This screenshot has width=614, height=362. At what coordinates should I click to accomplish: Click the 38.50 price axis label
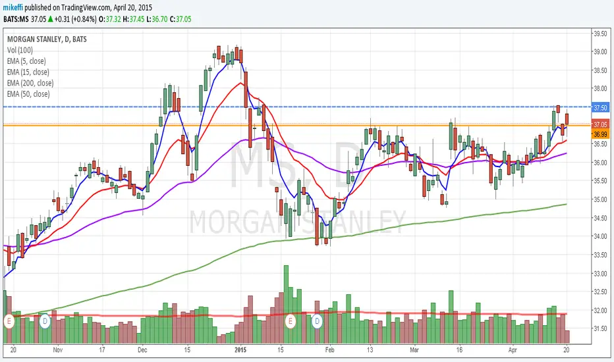pos(600,70)
